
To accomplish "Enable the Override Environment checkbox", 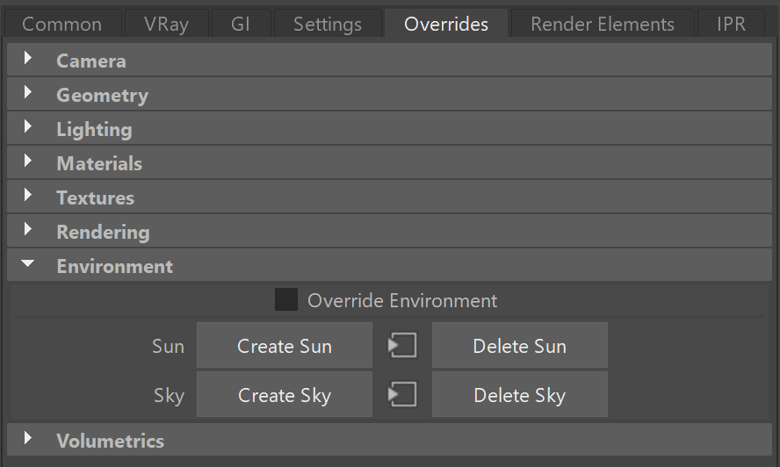I will coord(286,300).
